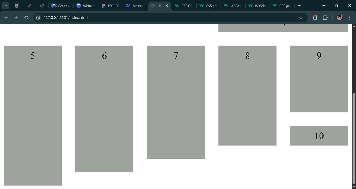Click the wolf-avatar pinned tab icon
Image resolution: width=356 pixels, height=189 pixels.
click(x=17, y=5)
